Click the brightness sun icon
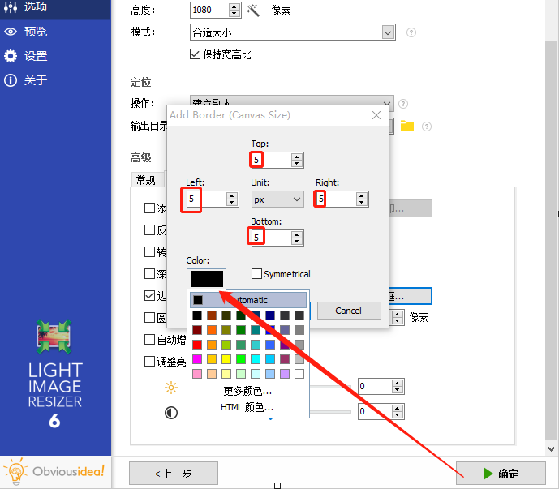Viewport: 559px width, 489px height. click(171, 388)
